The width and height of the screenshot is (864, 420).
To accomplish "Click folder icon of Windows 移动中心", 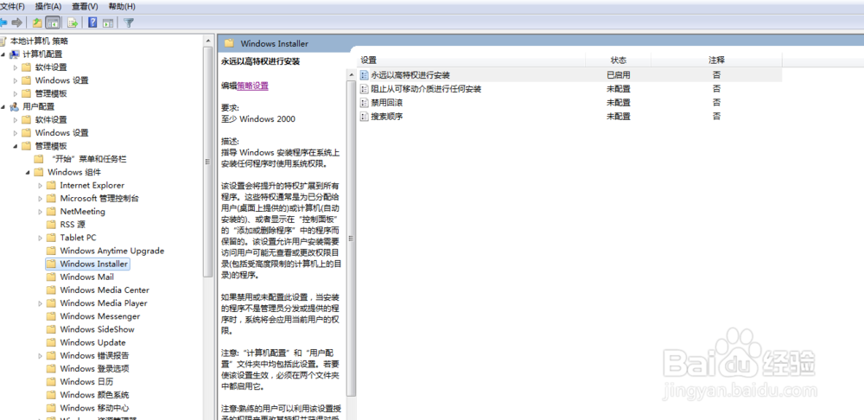I will [x=51, y=408].
